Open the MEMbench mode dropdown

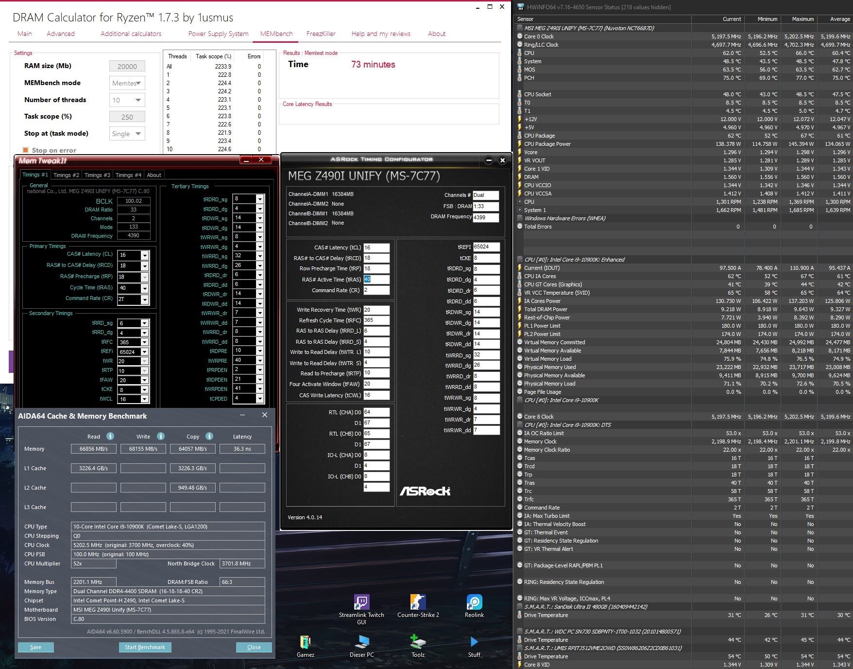(127, 83)
